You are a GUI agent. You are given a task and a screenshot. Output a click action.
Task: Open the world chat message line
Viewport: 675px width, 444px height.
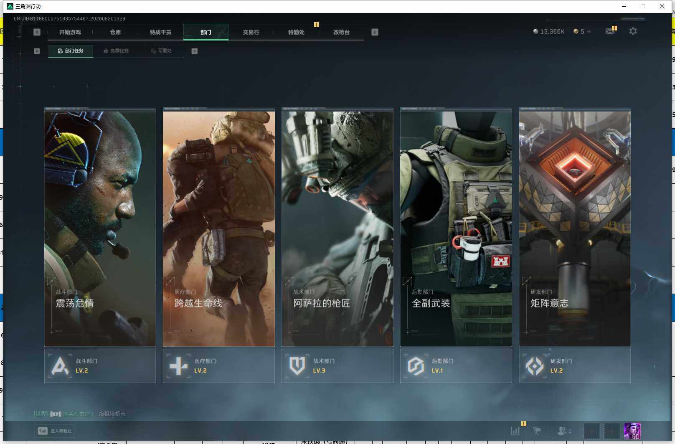pos(80,414)
